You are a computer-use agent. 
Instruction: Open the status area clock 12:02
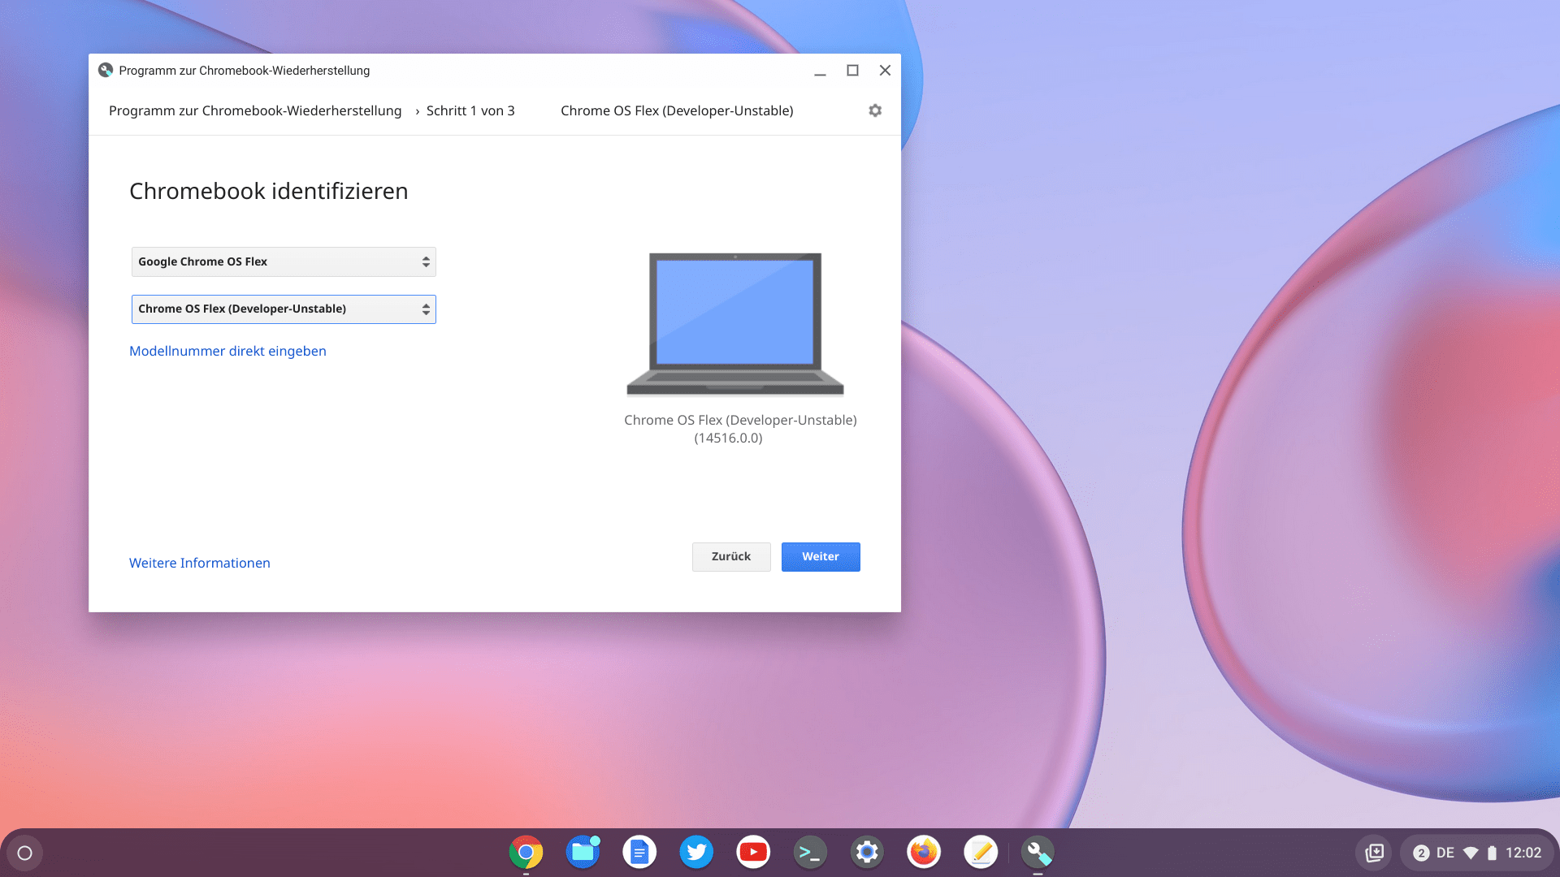coord(1523,853)
